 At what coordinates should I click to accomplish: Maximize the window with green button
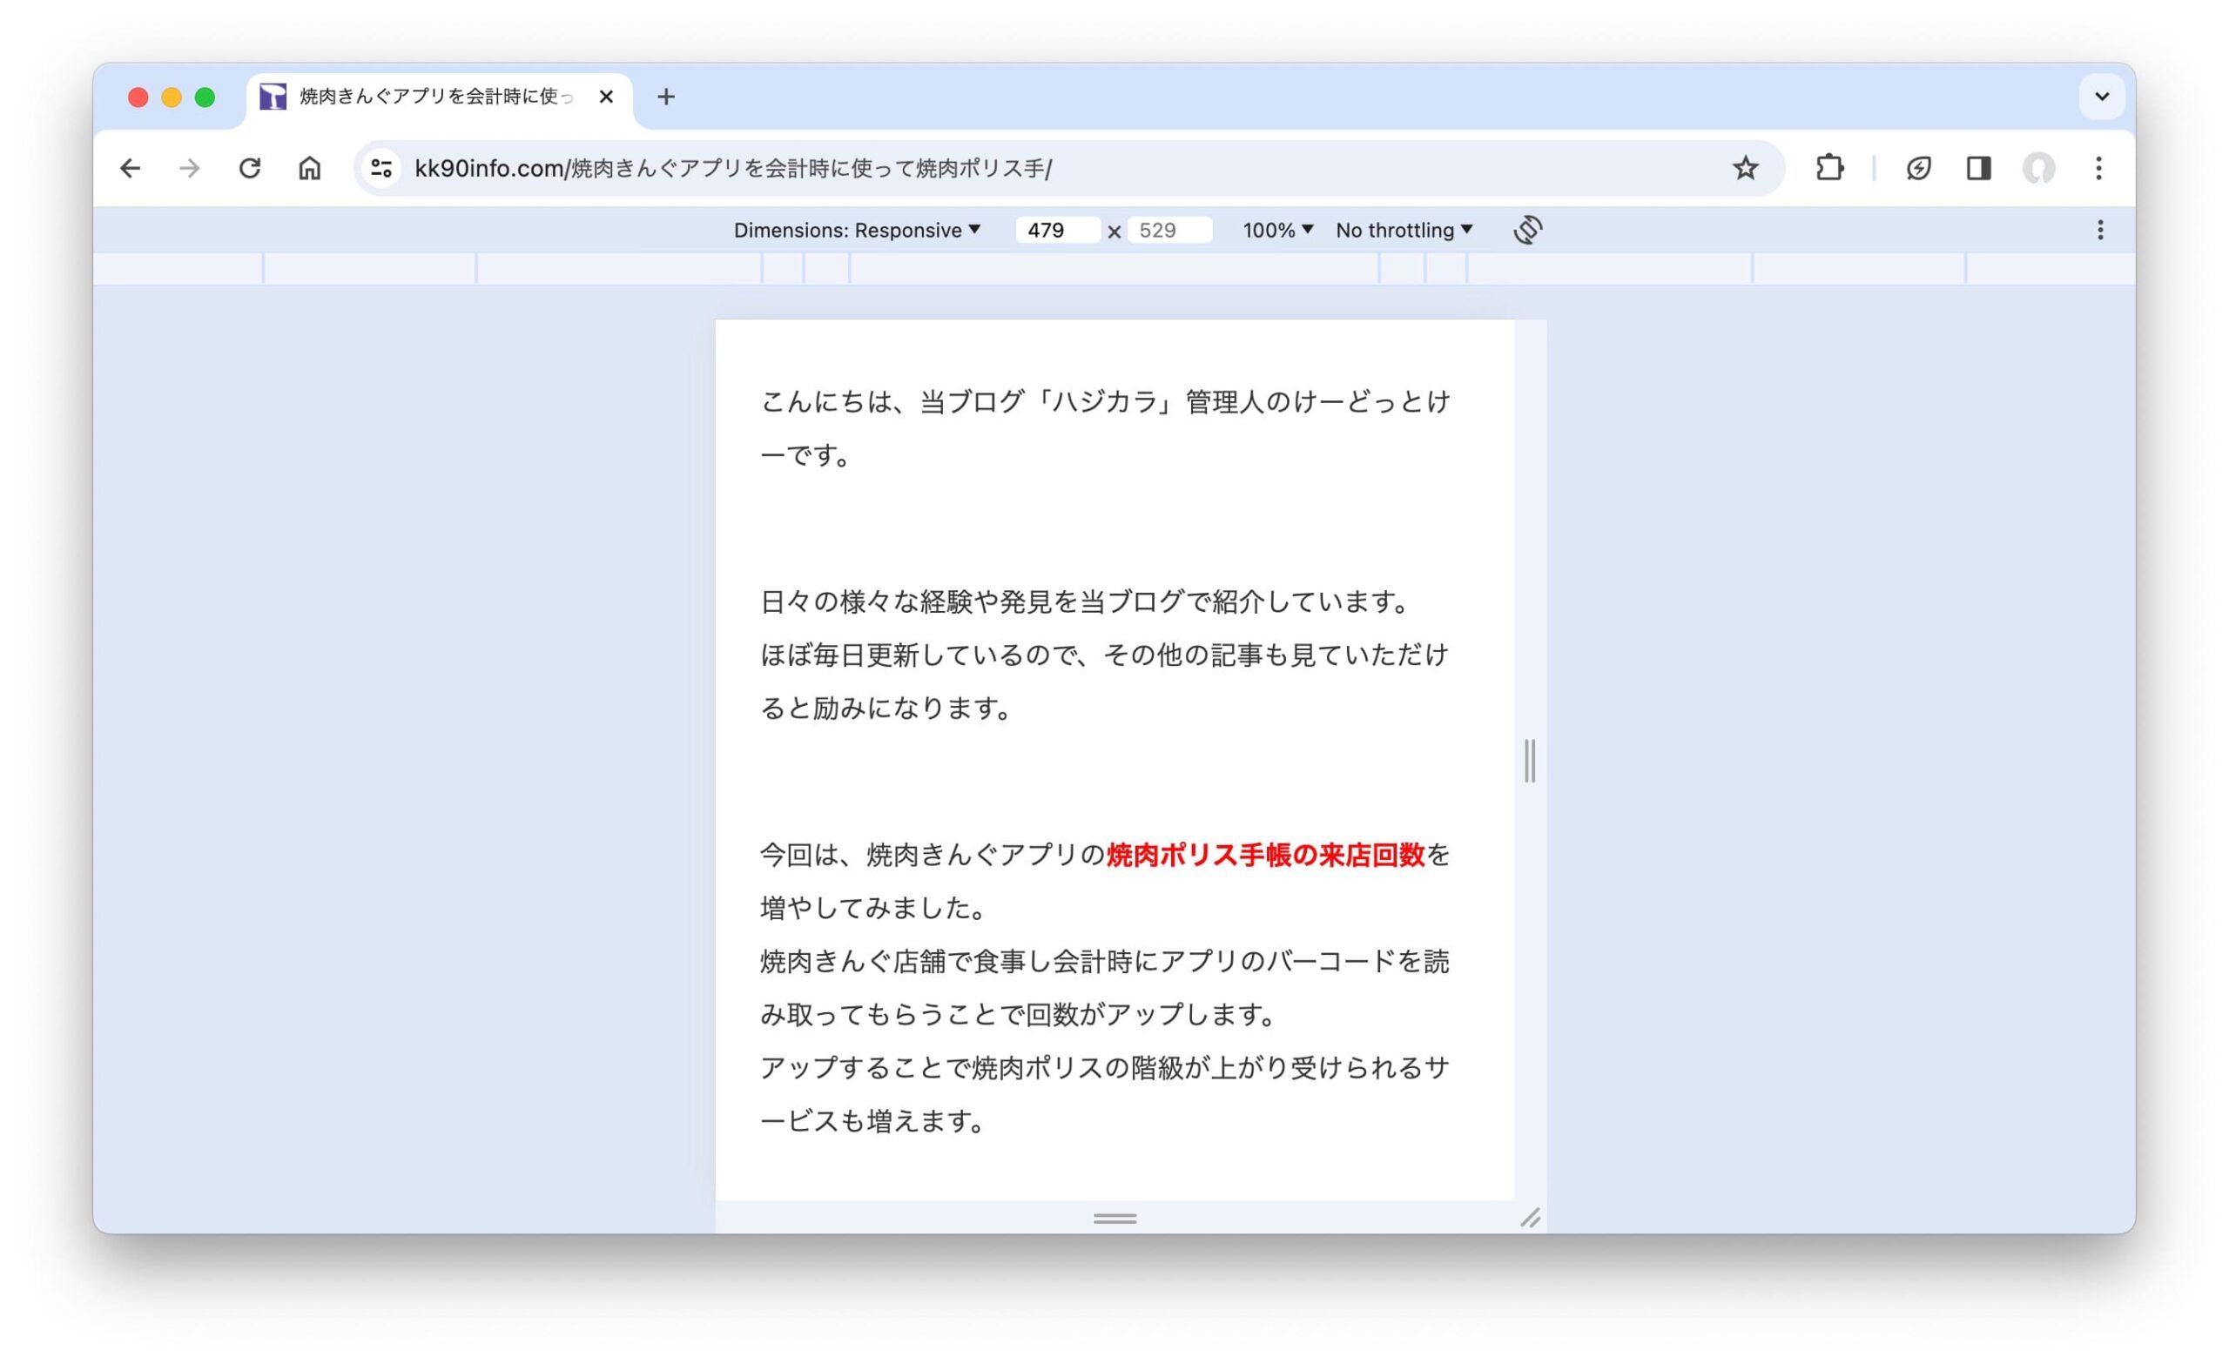[x=205, y=97]
